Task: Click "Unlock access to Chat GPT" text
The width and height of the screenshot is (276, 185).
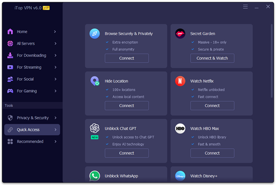Action: 133,137
